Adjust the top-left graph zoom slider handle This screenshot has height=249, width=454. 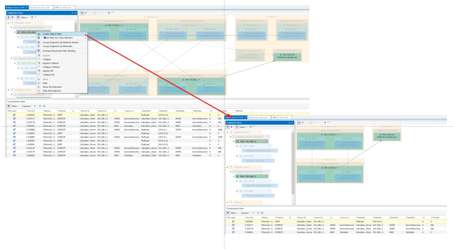coord(94,13)
